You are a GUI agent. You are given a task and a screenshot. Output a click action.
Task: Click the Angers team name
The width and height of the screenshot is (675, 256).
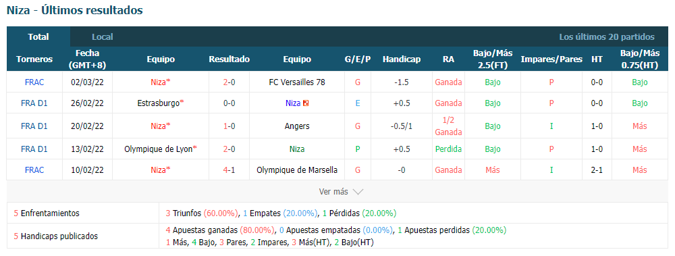(x=297, y=126)
